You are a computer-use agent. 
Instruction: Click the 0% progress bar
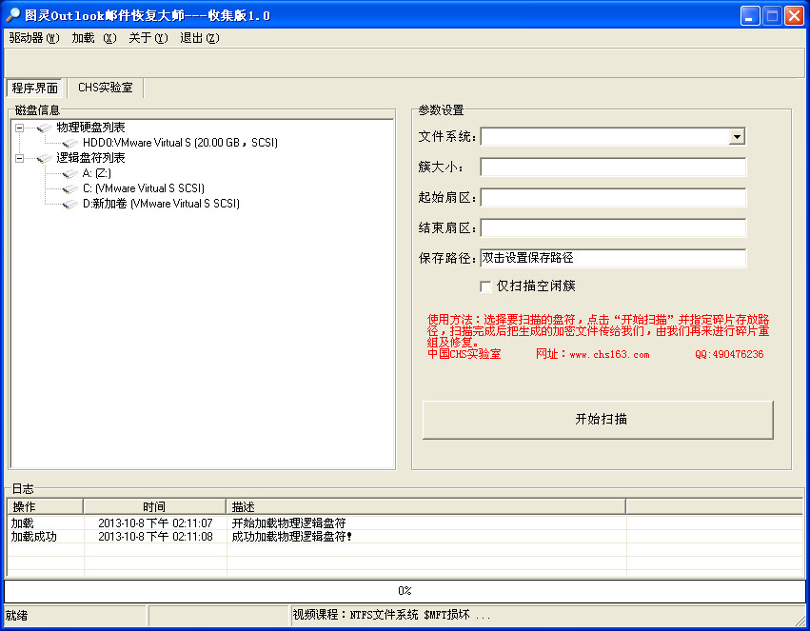(405, 591)
